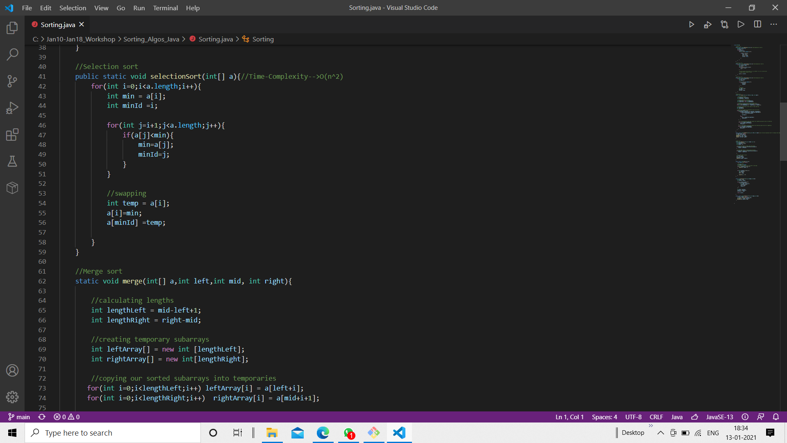The height and width of the screenshot is (443, 787).
Task: Click the main branch indicator
Action: (19, 417)
